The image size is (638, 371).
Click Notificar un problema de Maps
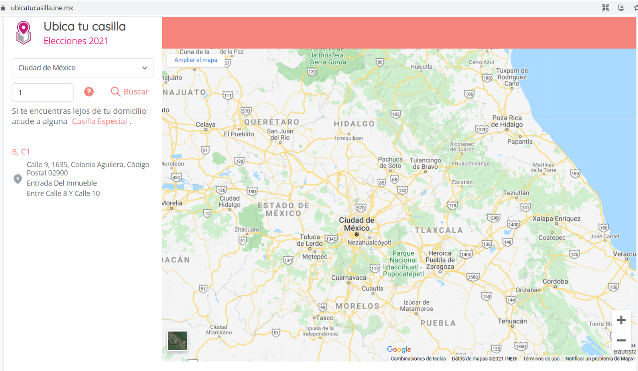coord(599,359)
